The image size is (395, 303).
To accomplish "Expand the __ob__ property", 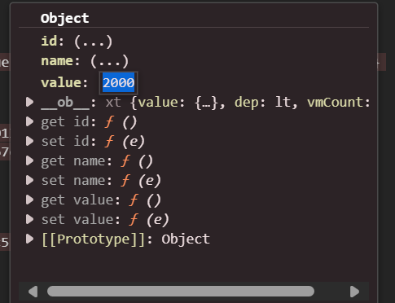I will pos(29,102).
